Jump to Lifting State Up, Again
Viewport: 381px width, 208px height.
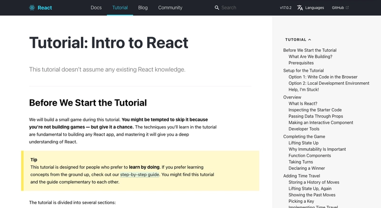click(310, 188)
